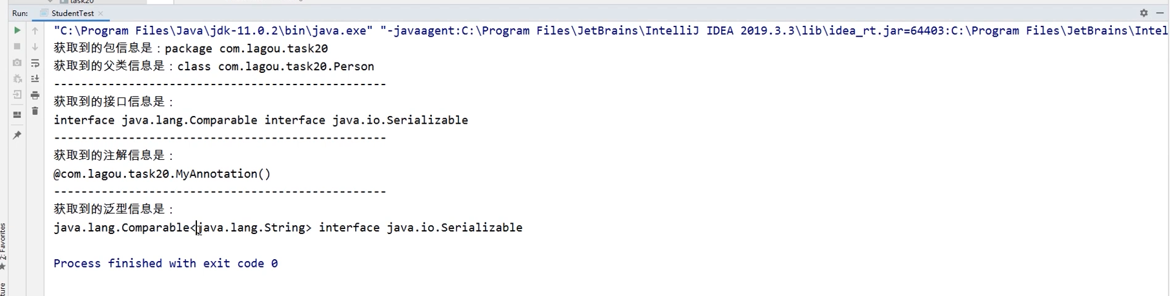Click the attach debugger bug icon
The image size is (1170, 296).
[x=17, y=79]
